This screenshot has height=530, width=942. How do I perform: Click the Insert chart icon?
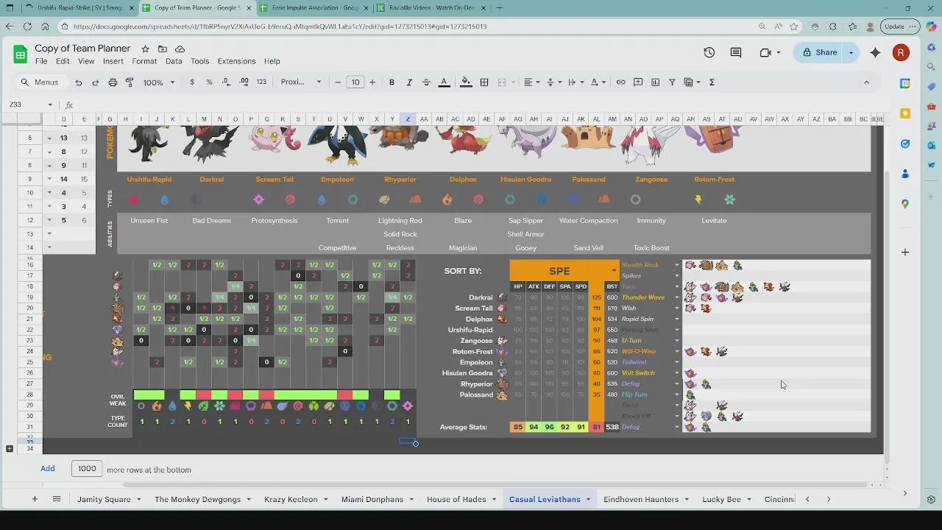click(x=655, y=82)
